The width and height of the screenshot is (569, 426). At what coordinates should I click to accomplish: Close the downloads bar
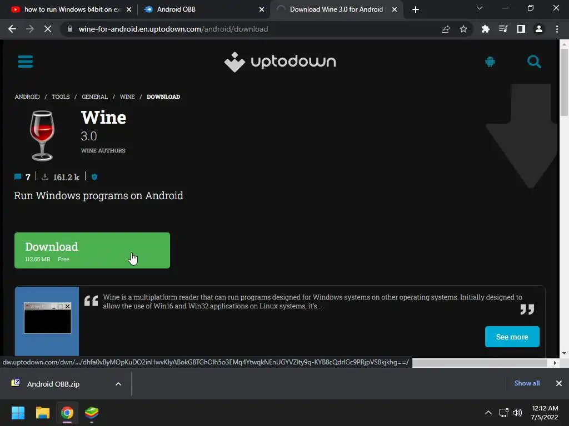coord(559,383)
